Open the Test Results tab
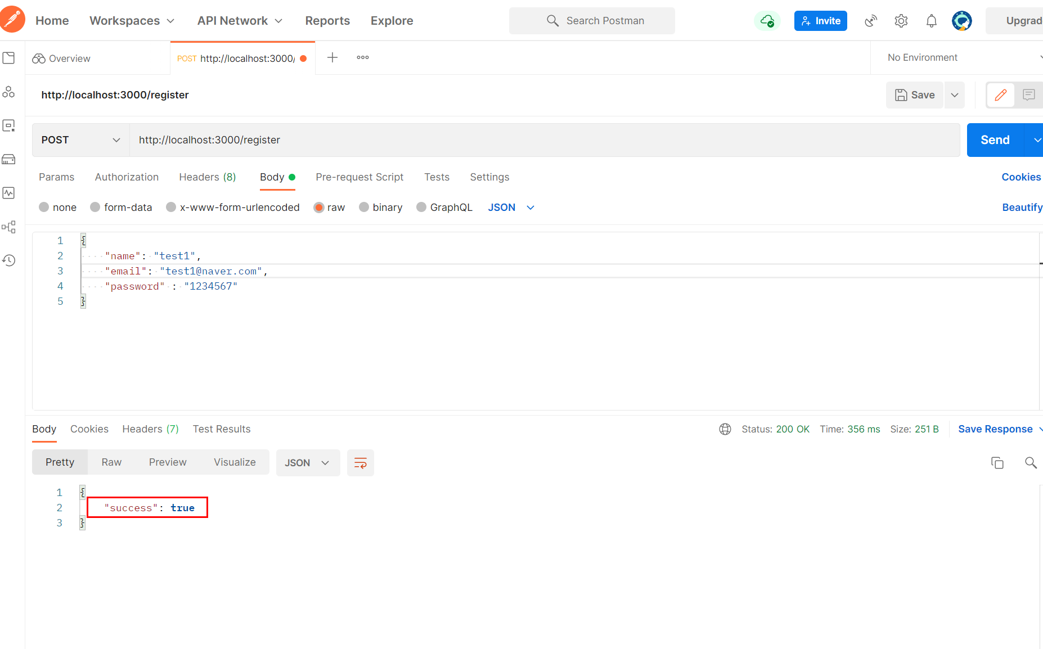Image resolution: width=1043 pixels, height=649 pixels. [x=222, y=429]
